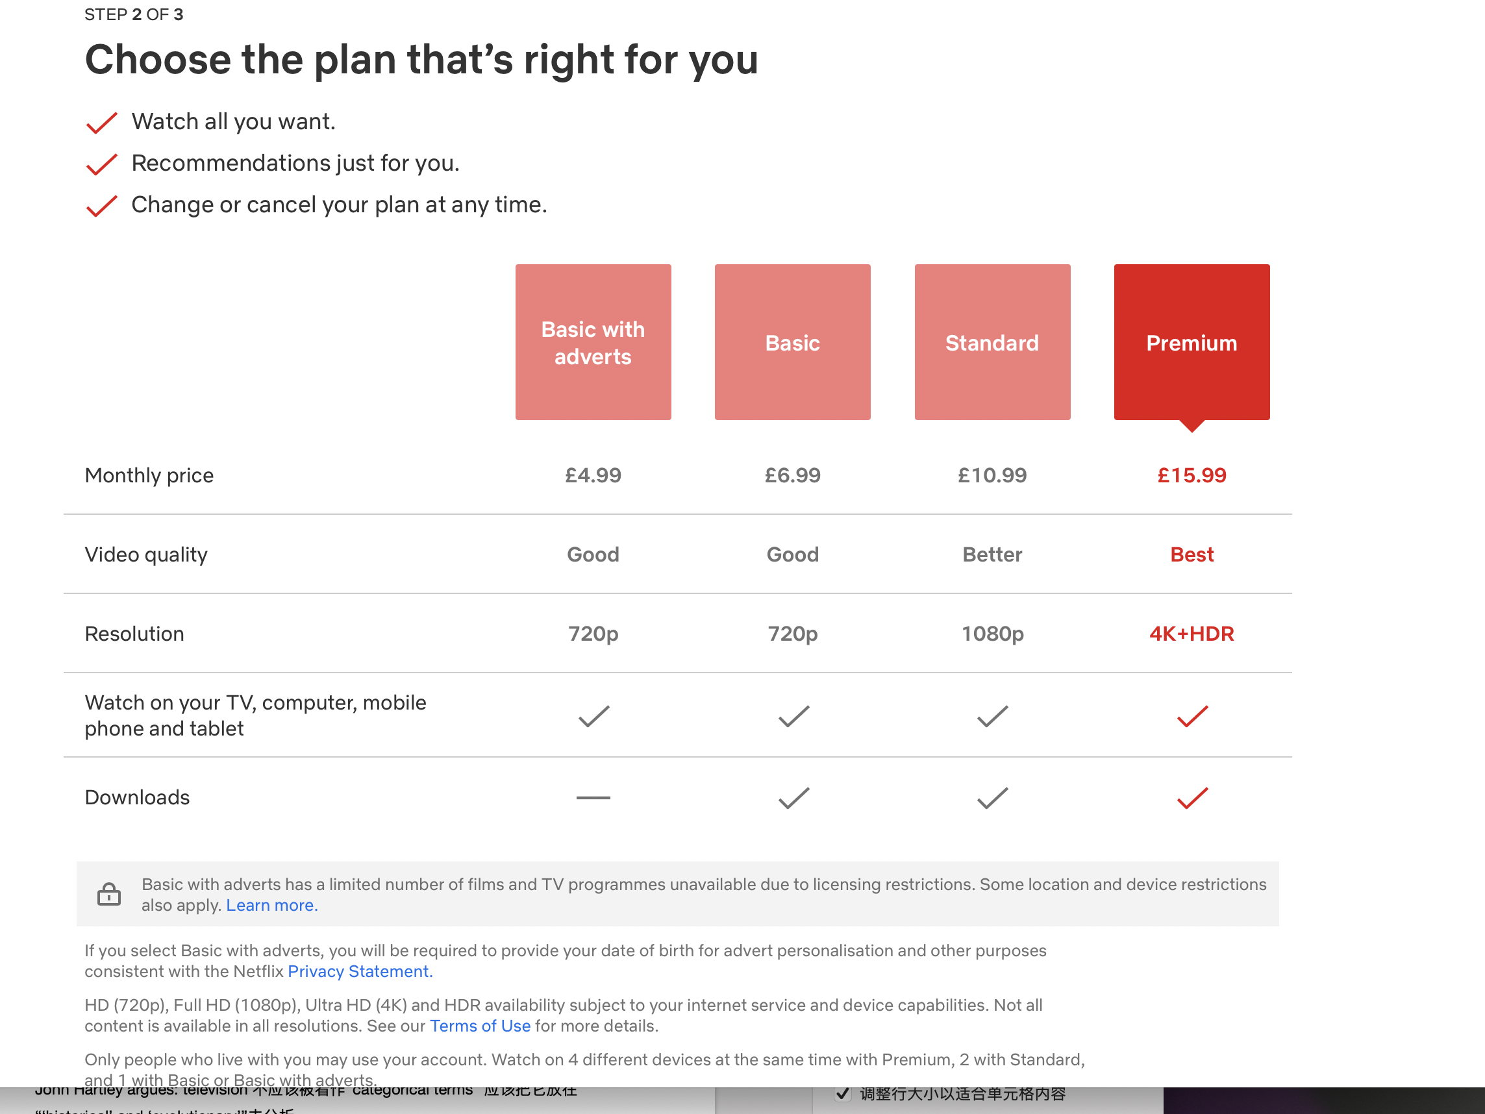The width and height of the screenshot is (1485, 1114).
Task: Select the red Premium plan tile
Action: pos(1191,342)
